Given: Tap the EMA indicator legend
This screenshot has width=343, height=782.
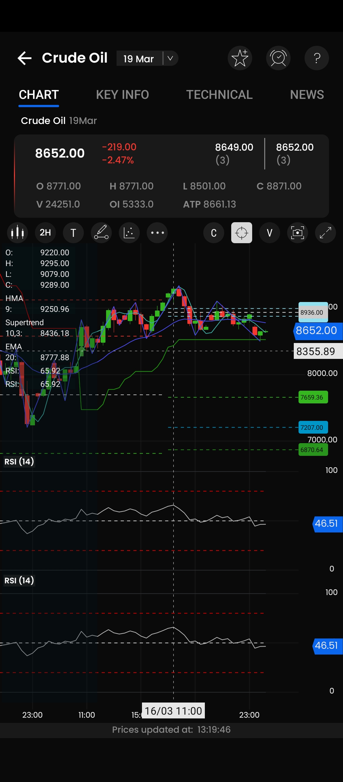Looking at the screenshot, I should point(14,346).
